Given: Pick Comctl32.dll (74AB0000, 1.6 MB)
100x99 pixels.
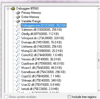Looking at the screenshot, I should point(42,55).
